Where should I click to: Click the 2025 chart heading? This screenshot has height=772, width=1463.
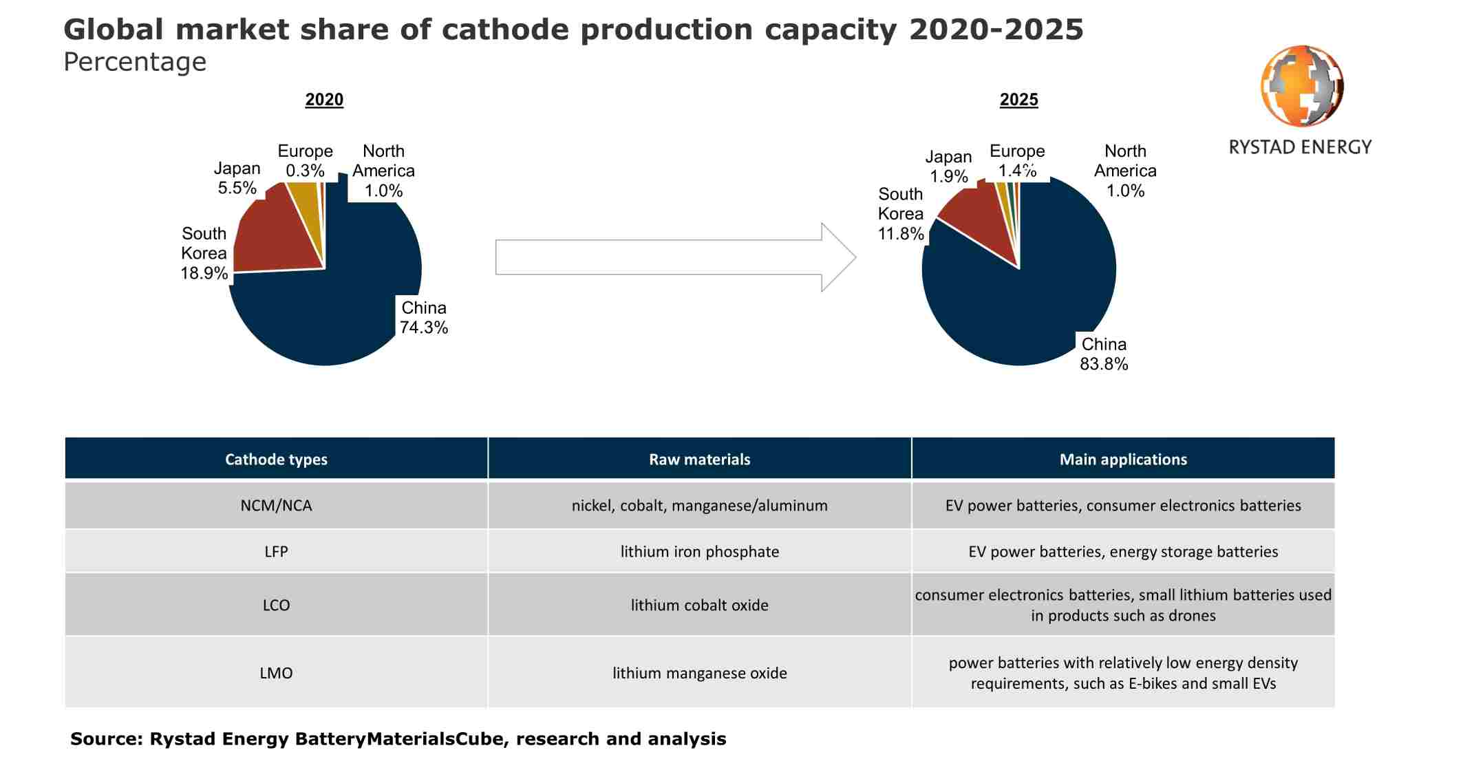pos(1019,100)
